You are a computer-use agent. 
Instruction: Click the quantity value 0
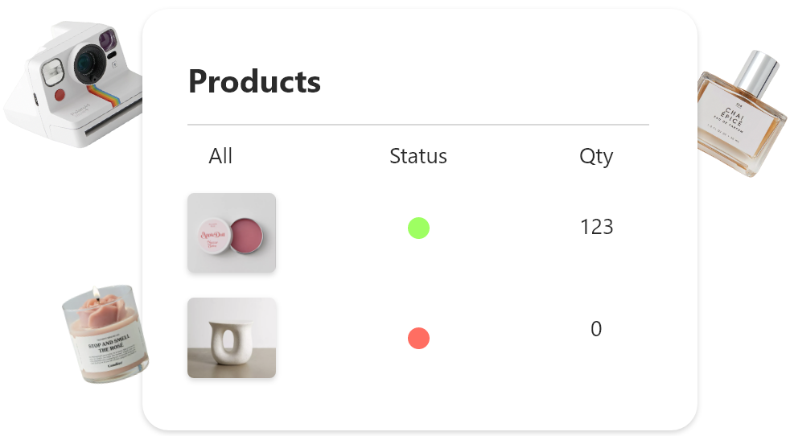[596, 329]
